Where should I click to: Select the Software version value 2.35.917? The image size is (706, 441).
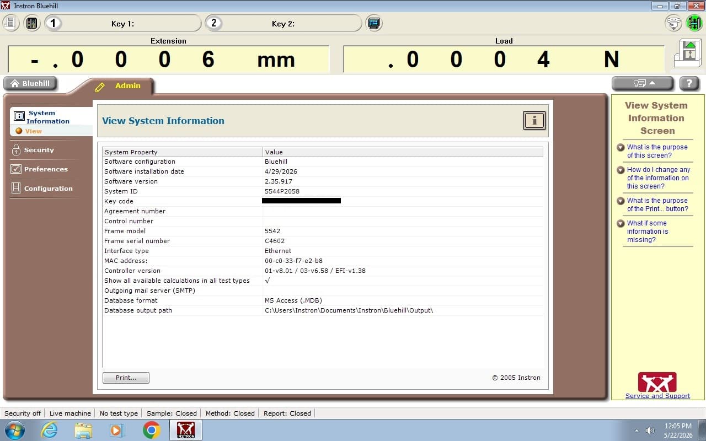click(279, 181)
